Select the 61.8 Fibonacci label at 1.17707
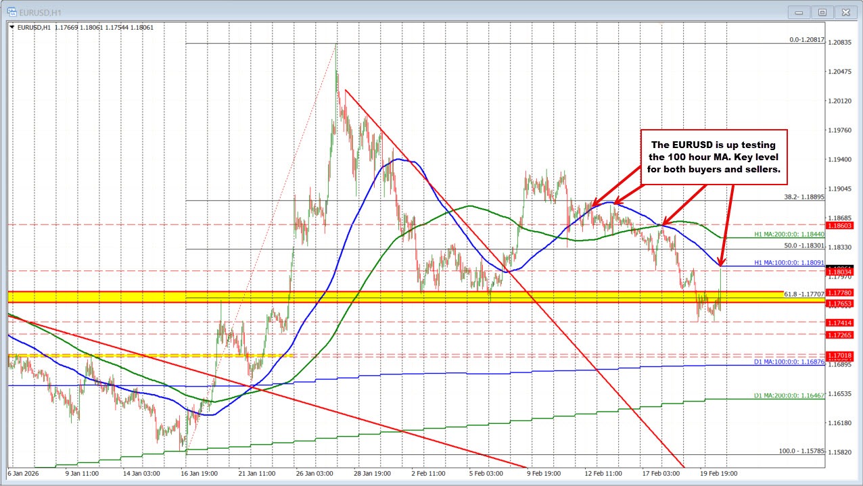Viewport: 863px width, 486px height. pos(803,295)
